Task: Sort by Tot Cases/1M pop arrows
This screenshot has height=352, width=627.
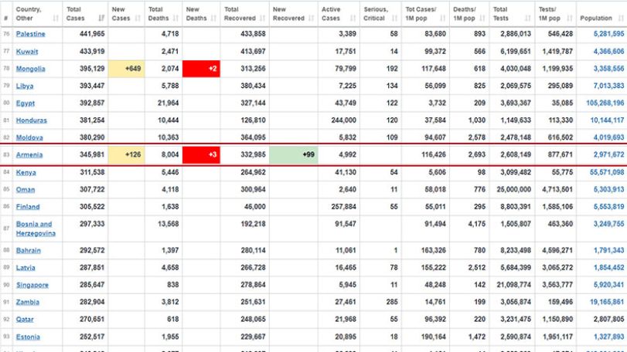Action: pyautogui.click(x=443, y=19)
